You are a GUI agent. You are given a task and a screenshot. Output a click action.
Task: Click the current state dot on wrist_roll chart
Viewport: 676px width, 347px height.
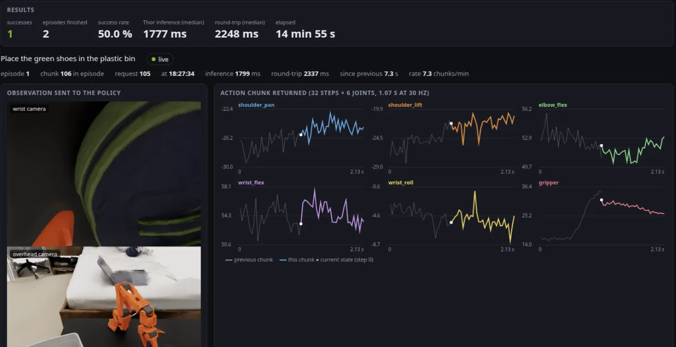click(x=451, y=222)
